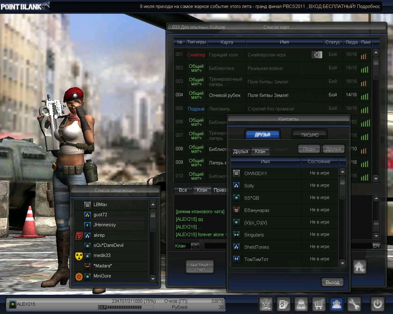Select friend (V)(o_O)(V) in contacts
393x314 pixels.
point(285,222)
